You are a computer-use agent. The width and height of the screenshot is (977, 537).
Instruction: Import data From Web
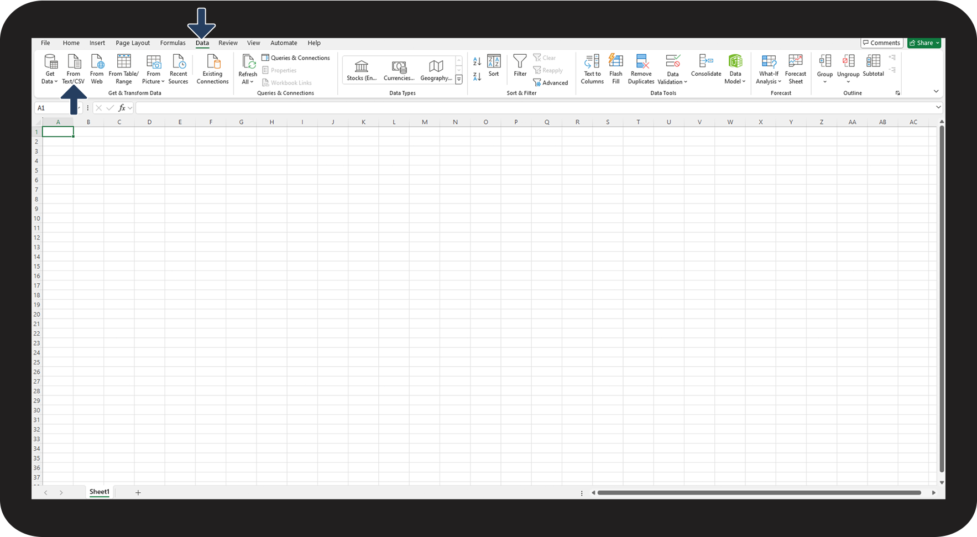[x=97, y=69]
